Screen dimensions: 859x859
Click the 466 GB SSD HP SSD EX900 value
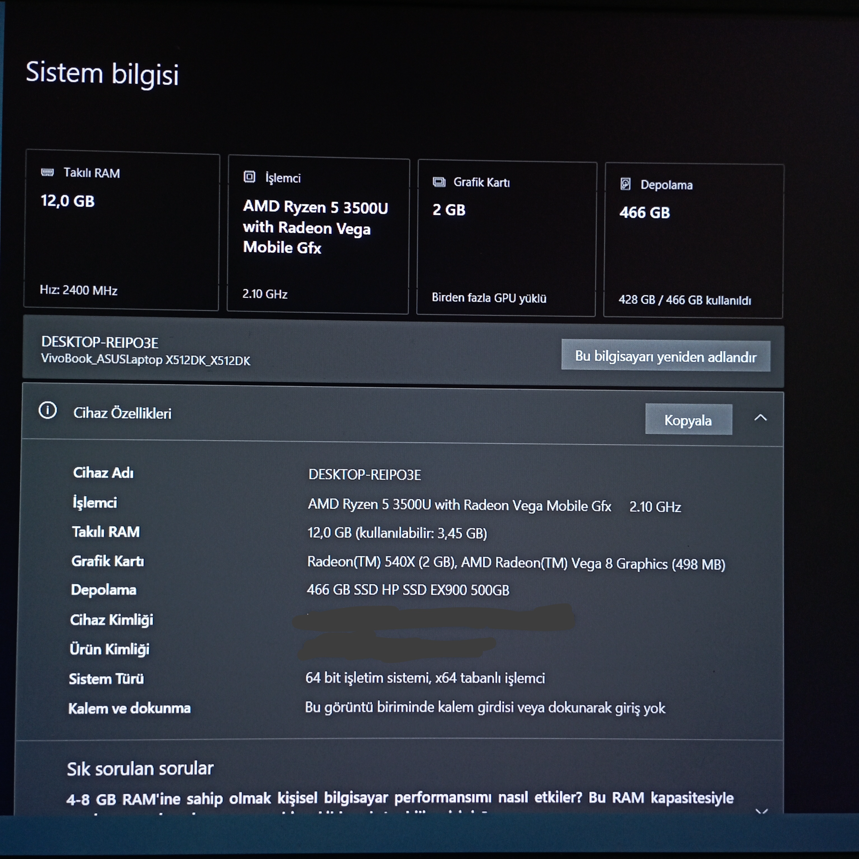tap(408, 590)
